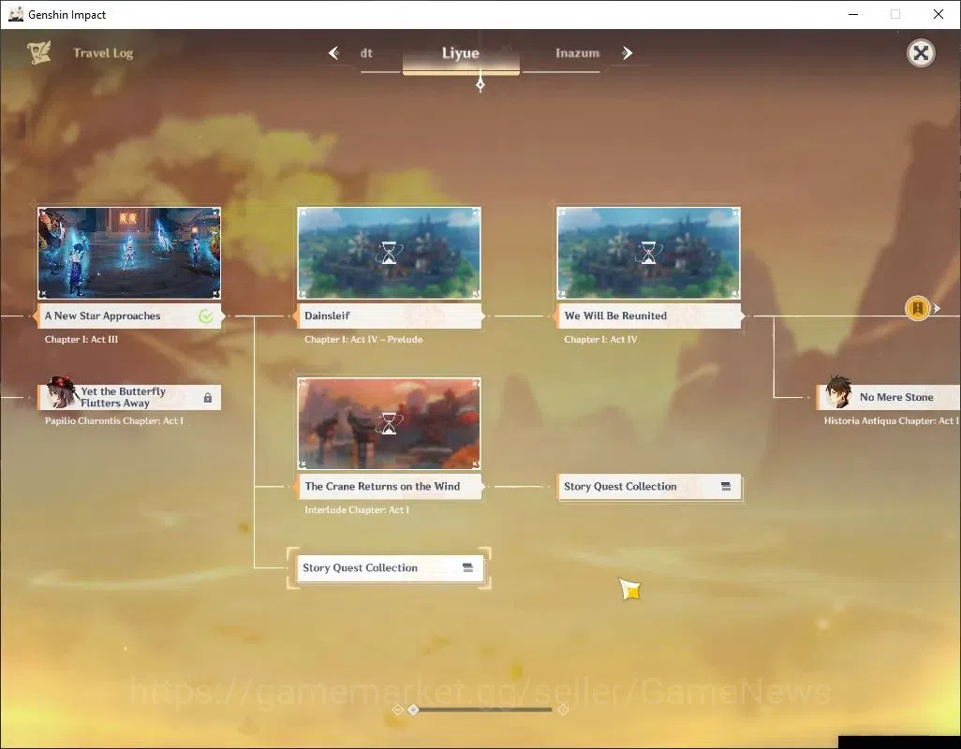Switch to the Inazuma region tab
This screenshot has width=961, height=749.
(x=577, y=53)
